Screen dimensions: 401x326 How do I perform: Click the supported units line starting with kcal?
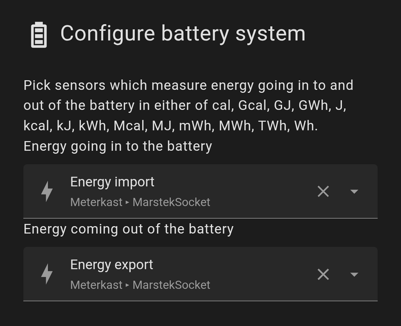click(170, 126)
